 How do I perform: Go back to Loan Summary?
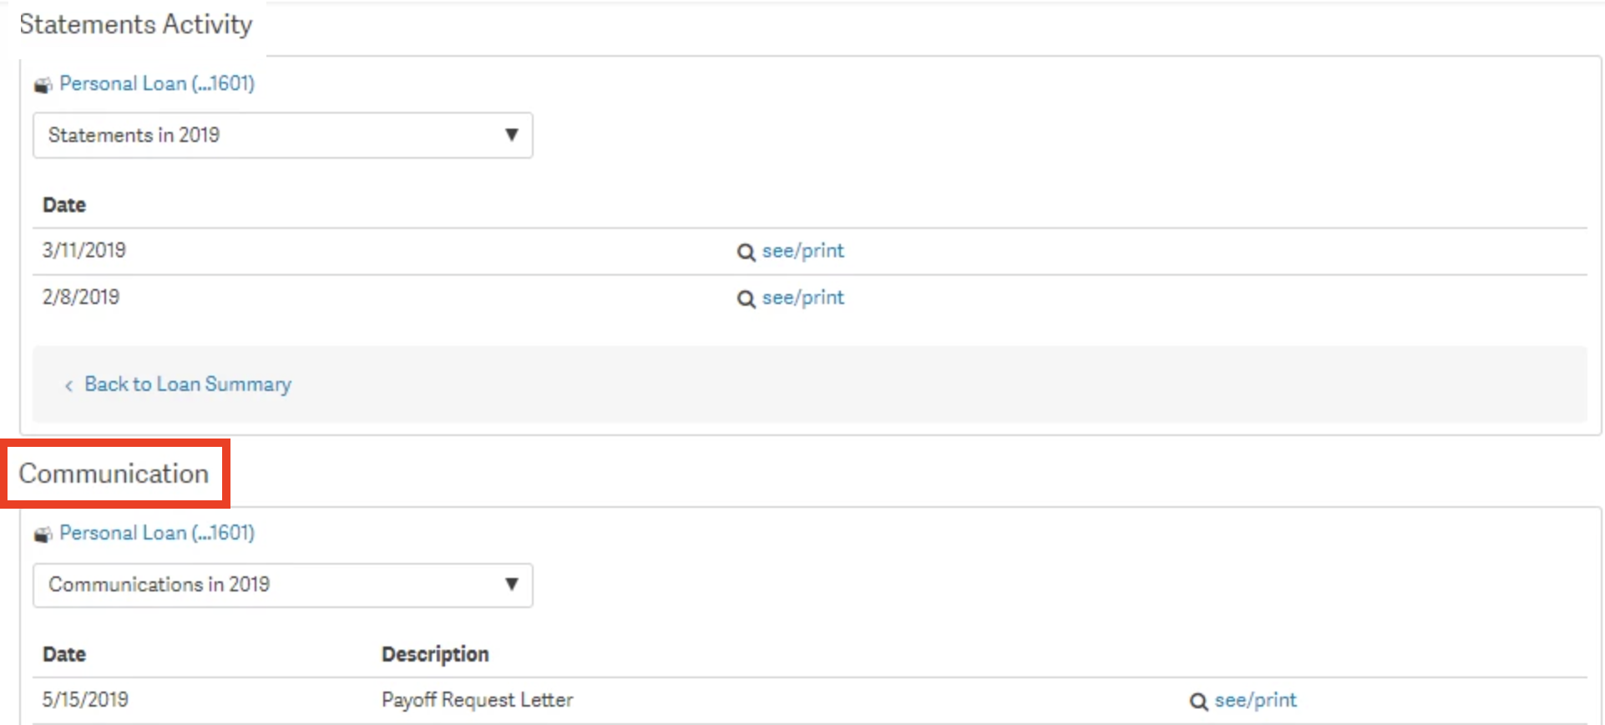[188, 384]
